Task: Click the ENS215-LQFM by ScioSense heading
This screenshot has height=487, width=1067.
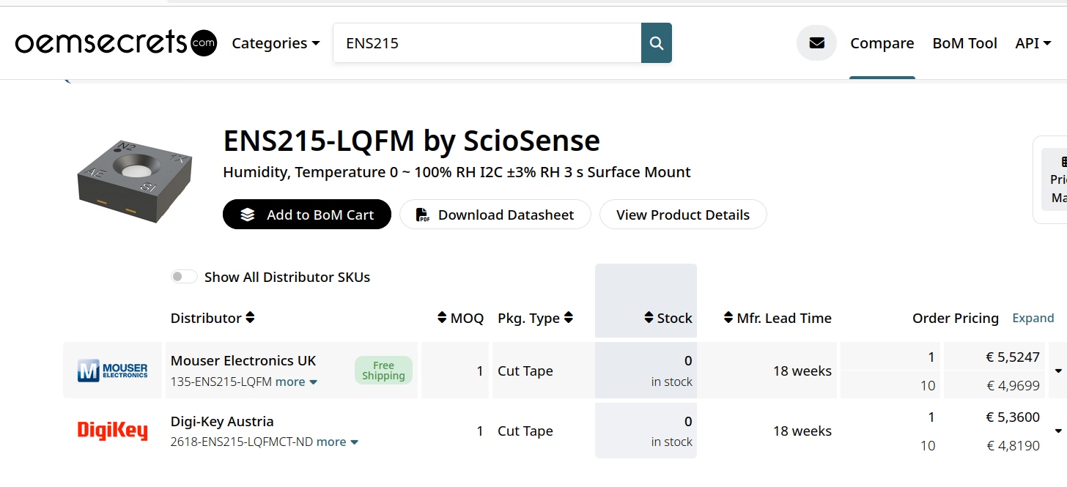Action: pos(411,140)
